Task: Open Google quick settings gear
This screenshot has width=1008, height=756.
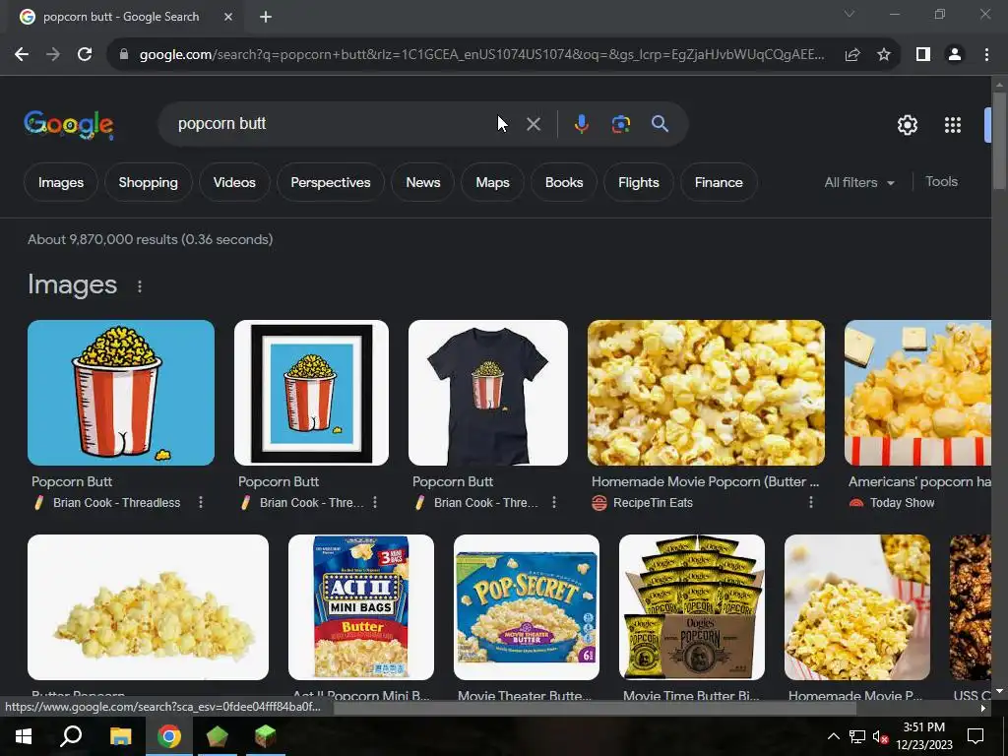Action: pyautogui.click(x=907, y=125)
